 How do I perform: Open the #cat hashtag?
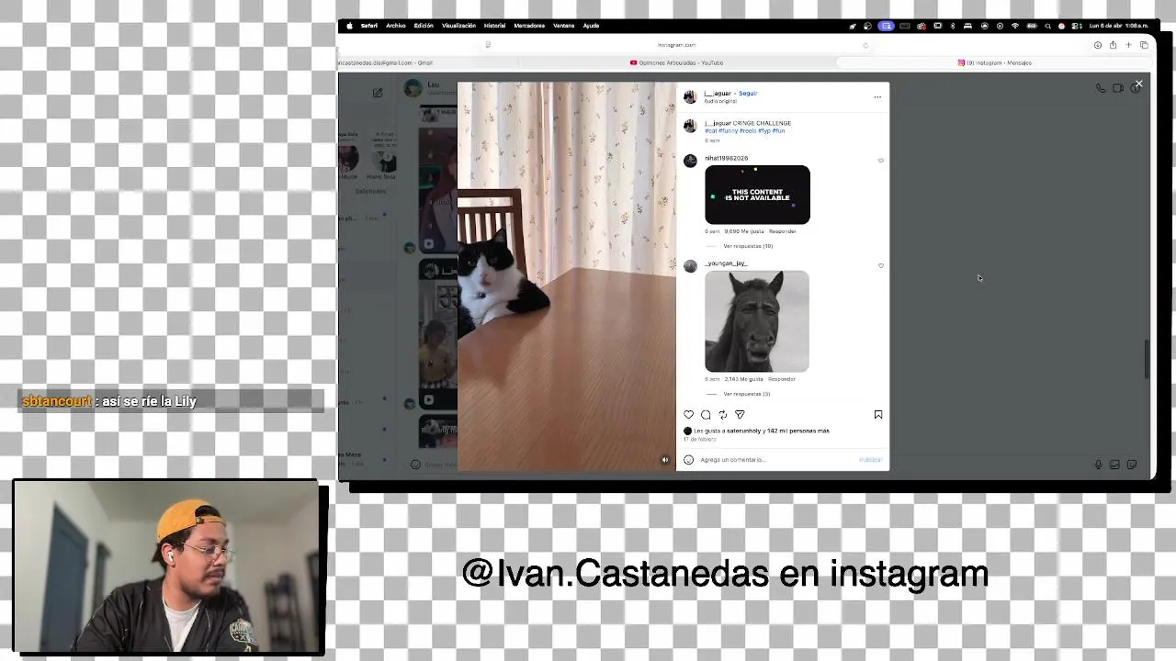(x=710, y=131)
